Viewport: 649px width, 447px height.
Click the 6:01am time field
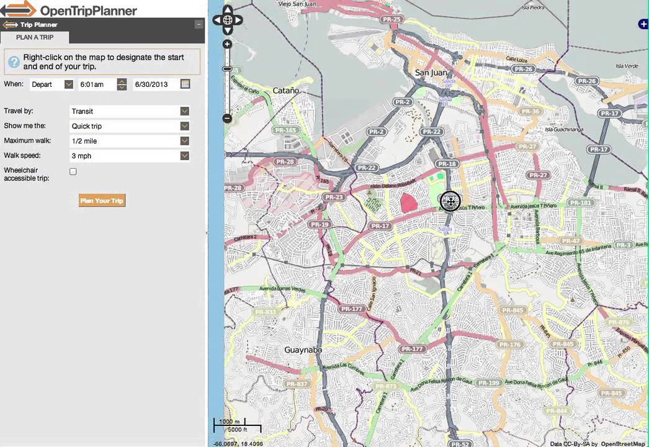97,84
